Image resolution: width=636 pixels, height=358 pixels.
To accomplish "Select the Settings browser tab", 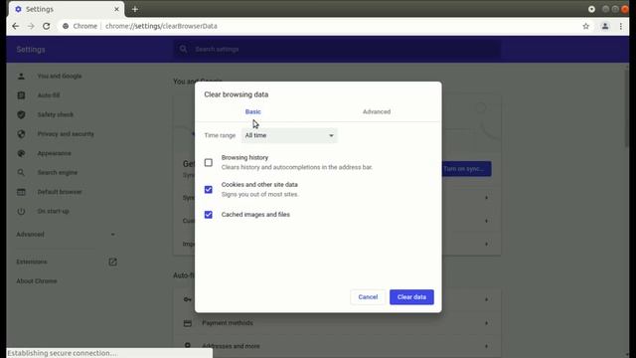I will pyautogui.click(x=67, y=9).
